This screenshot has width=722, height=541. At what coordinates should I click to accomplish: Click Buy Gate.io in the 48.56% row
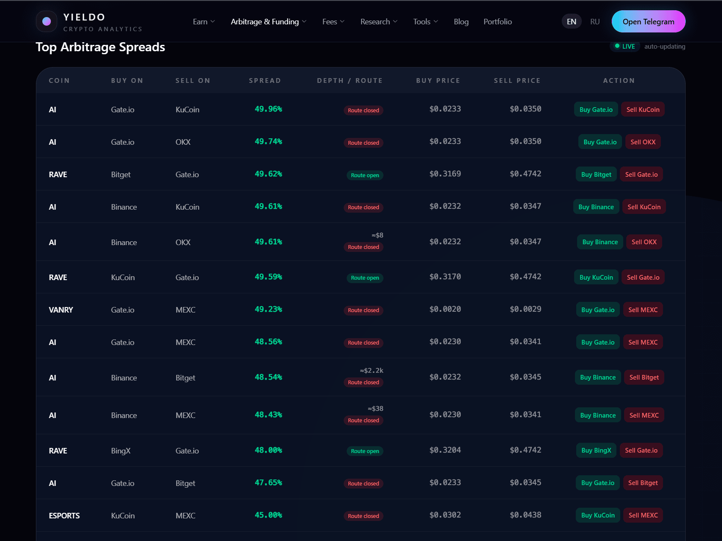[598, 342]
